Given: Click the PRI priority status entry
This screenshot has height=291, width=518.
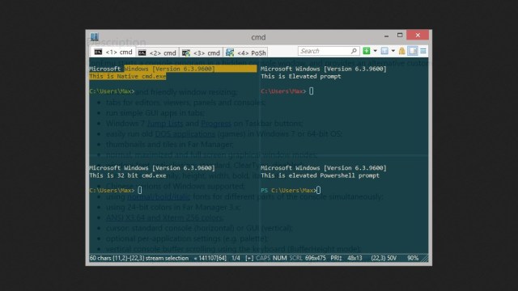Looking at the screenshot, I should tap(336, 258).
